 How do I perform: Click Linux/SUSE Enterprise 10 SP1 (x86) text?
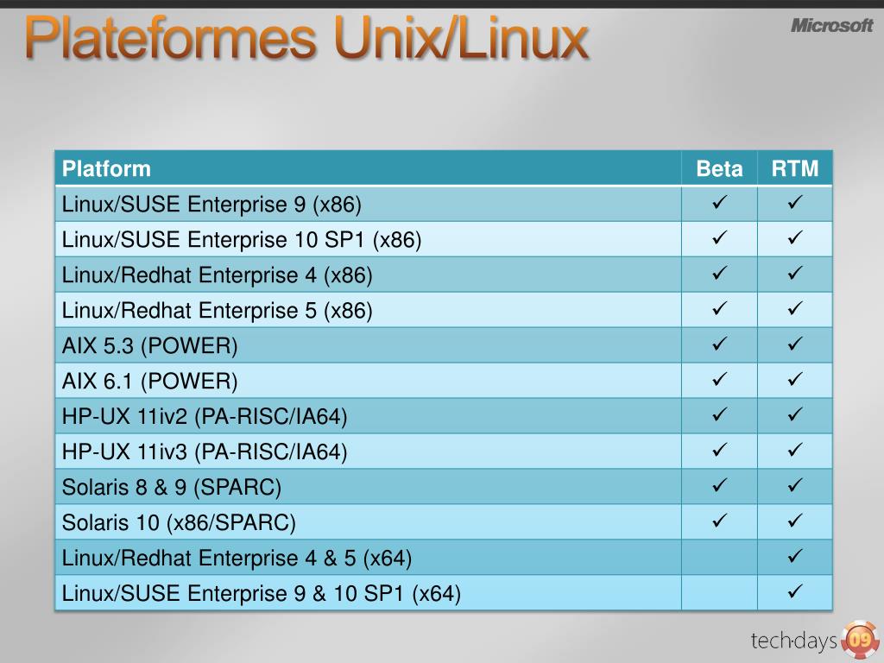(x=242, y=240)
